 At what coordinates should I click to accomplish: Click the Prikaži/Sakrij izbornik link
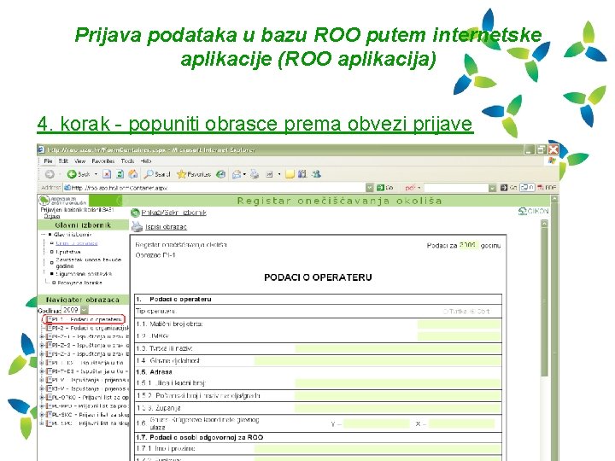[x=173, y=213]
